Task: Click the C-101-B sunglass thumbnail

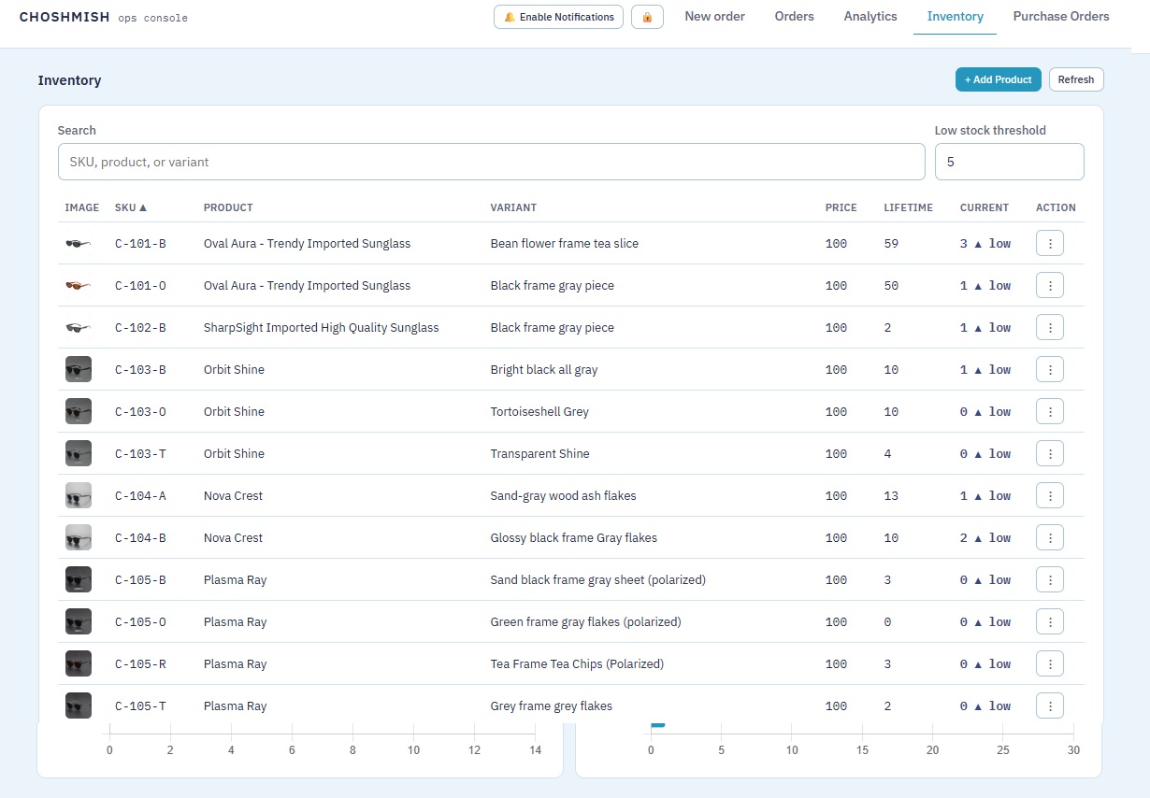Action: pos(79,243)
